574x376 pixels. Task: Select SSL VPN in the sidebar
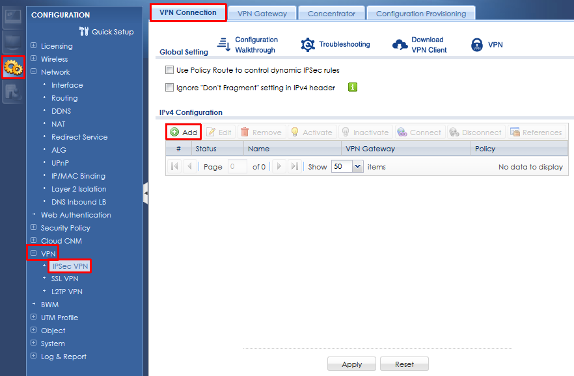64,279
